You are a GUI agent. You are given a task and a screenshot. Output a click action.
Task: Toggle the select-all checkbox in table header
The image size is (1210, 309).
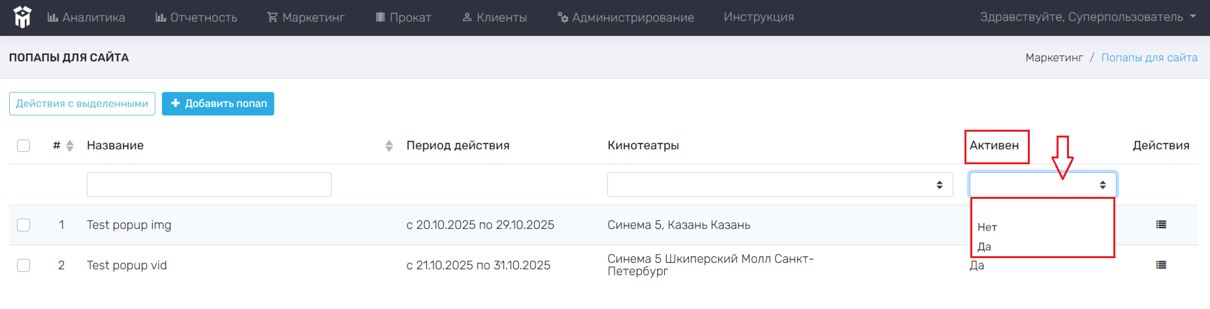tap(24, 145)
